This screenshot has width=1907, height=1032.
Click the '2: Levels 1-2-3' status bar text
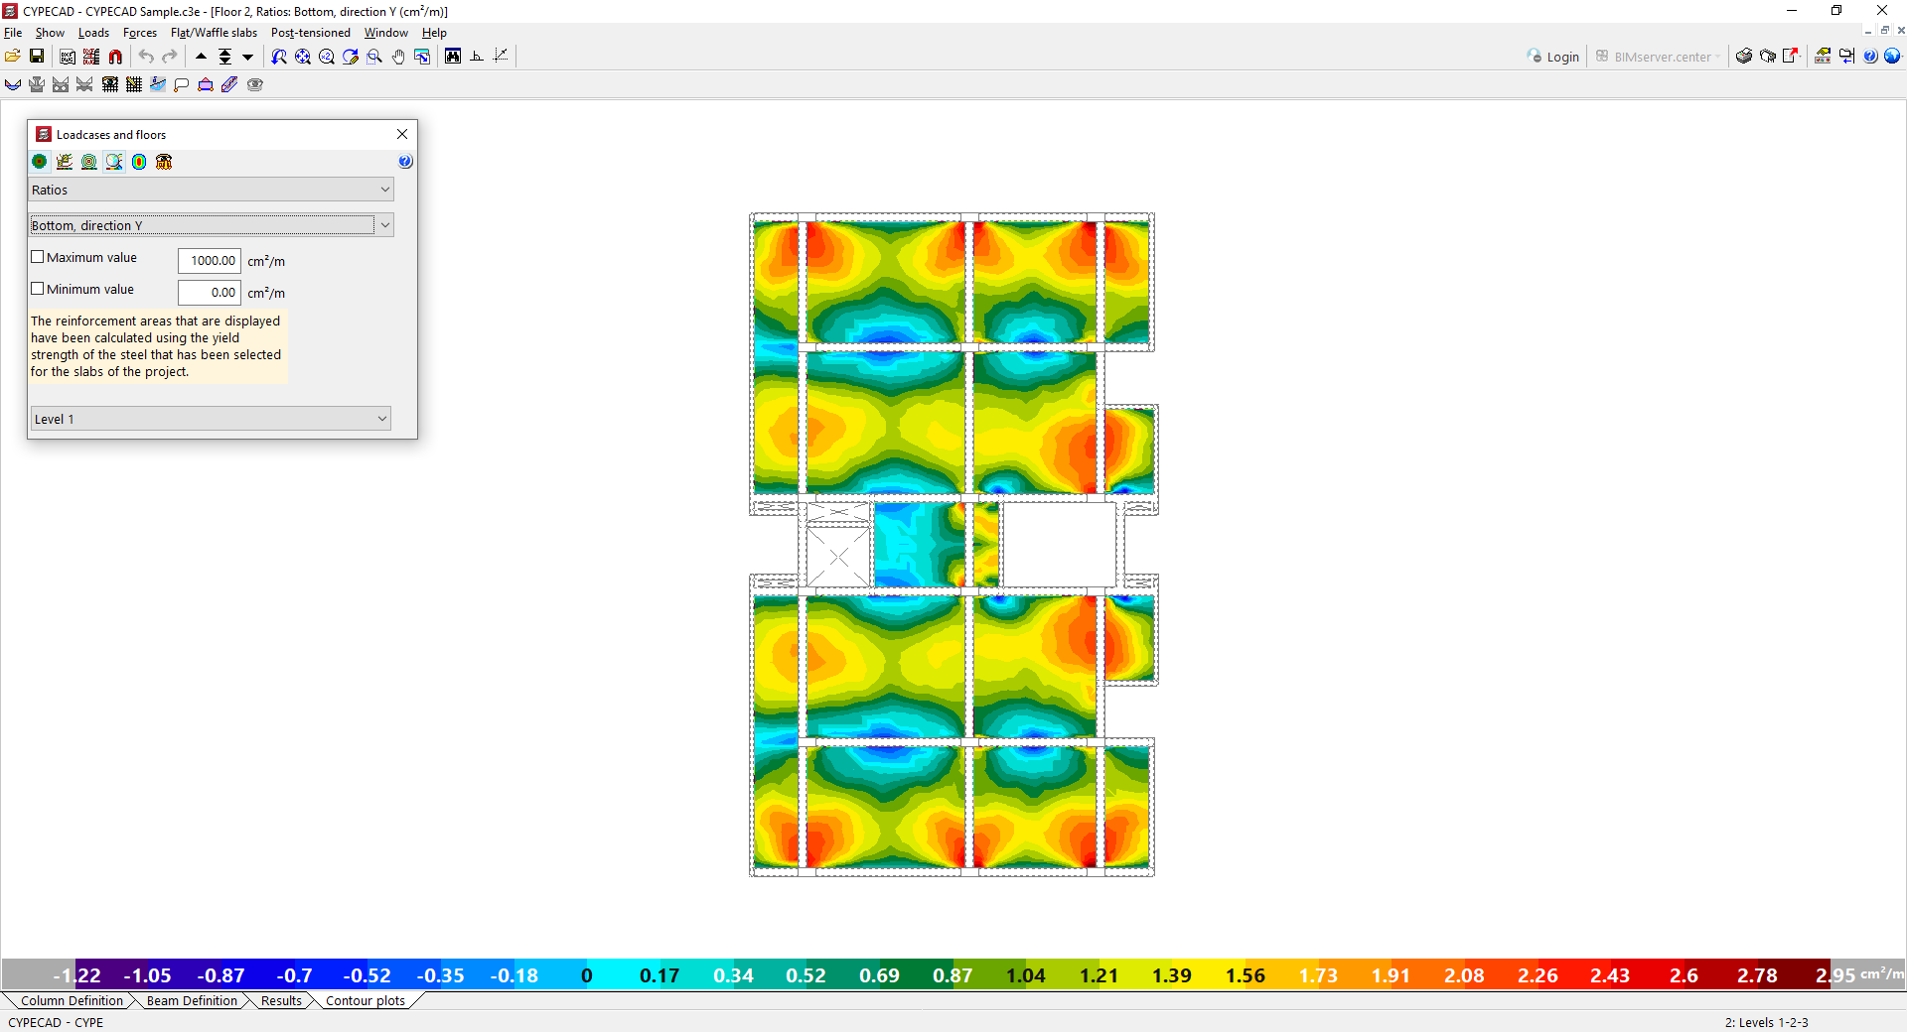click(x=1766, y=1022)
